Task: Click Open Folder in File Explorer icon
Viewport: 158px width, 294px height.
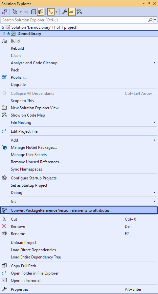Action: [4, 273]
